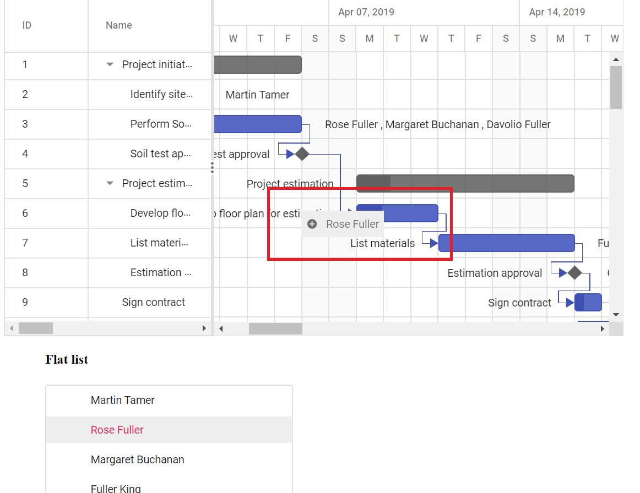Click the plus icon beside Rose Fuller drag label
The image size is (640, 493).
click(x=312, y=224)
